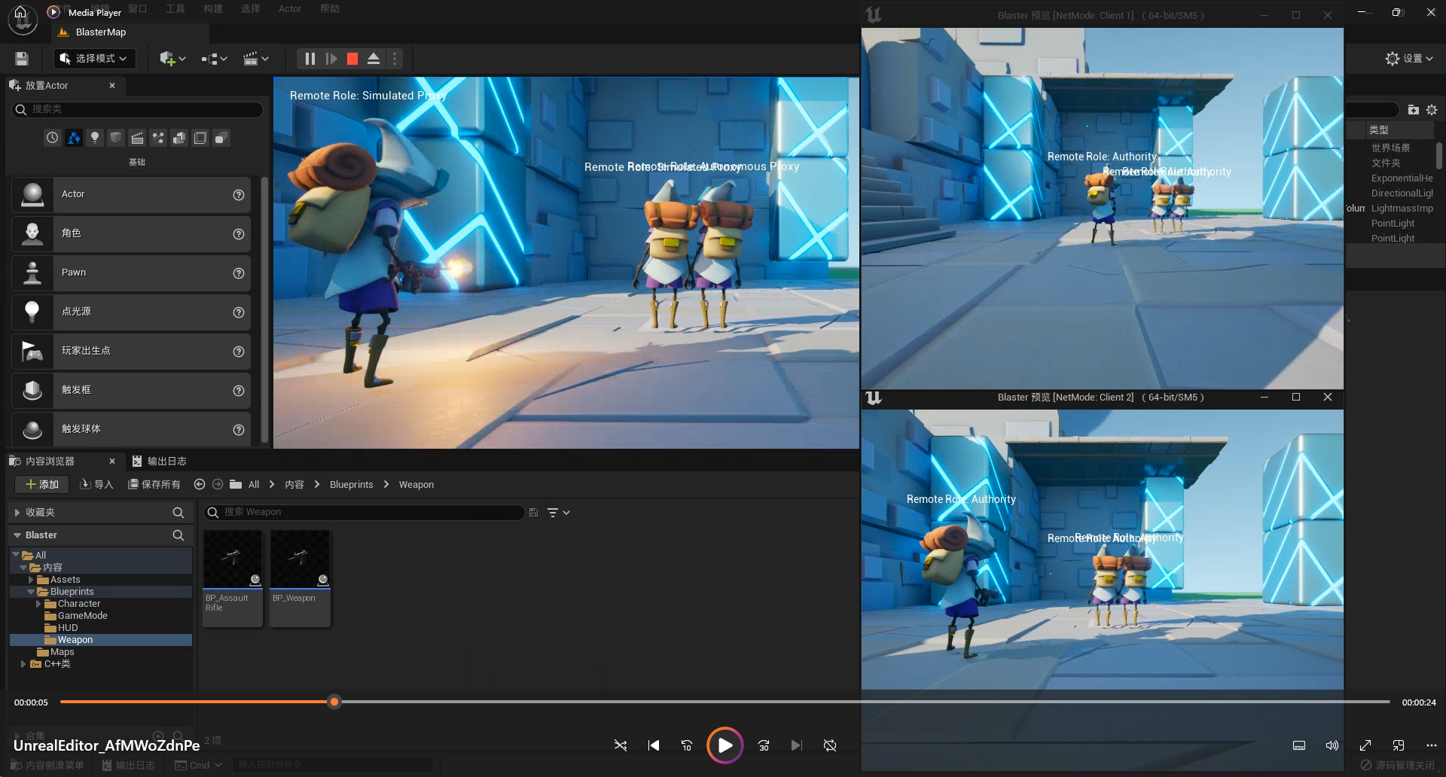
Task: Open Media Player subtitles icon
Action: [x=1299, y=745]
